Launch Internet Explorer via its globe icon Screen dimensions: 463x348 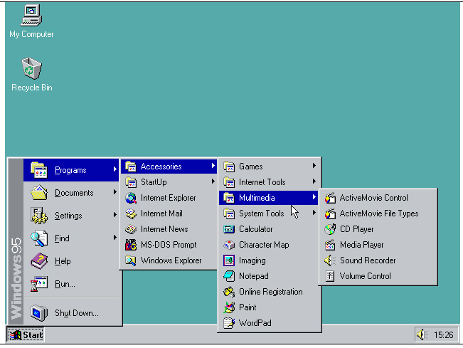tap(131, 198)
